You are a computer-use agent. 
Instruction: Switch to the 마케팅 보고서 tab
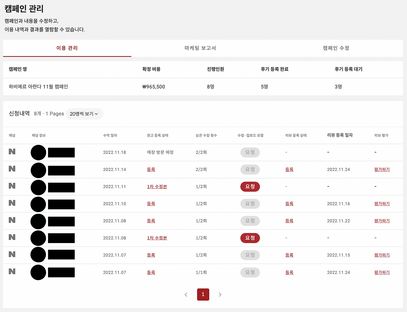pos(200,48)
